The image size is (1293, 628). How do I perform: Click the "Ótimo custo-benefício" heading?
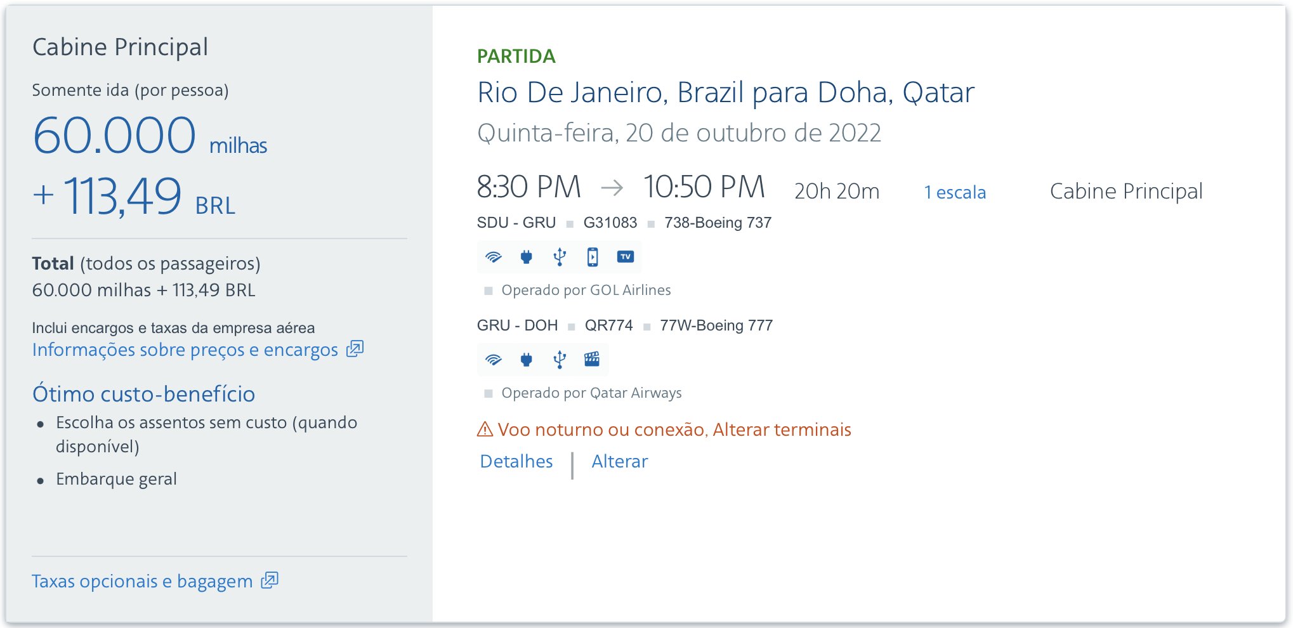(x=144, y=394)
